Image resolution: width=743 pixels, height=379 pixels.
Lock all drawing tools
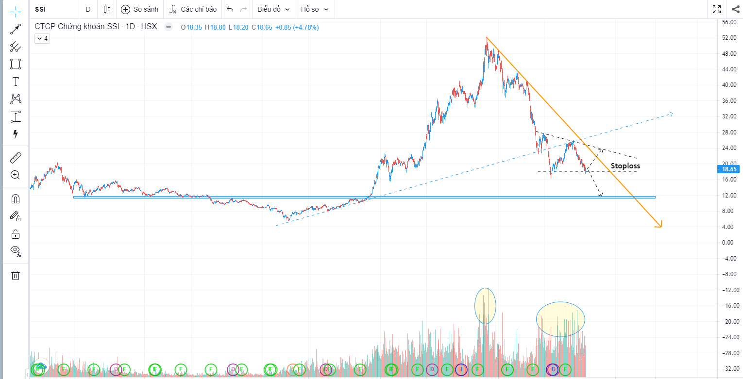coord(16,234)
